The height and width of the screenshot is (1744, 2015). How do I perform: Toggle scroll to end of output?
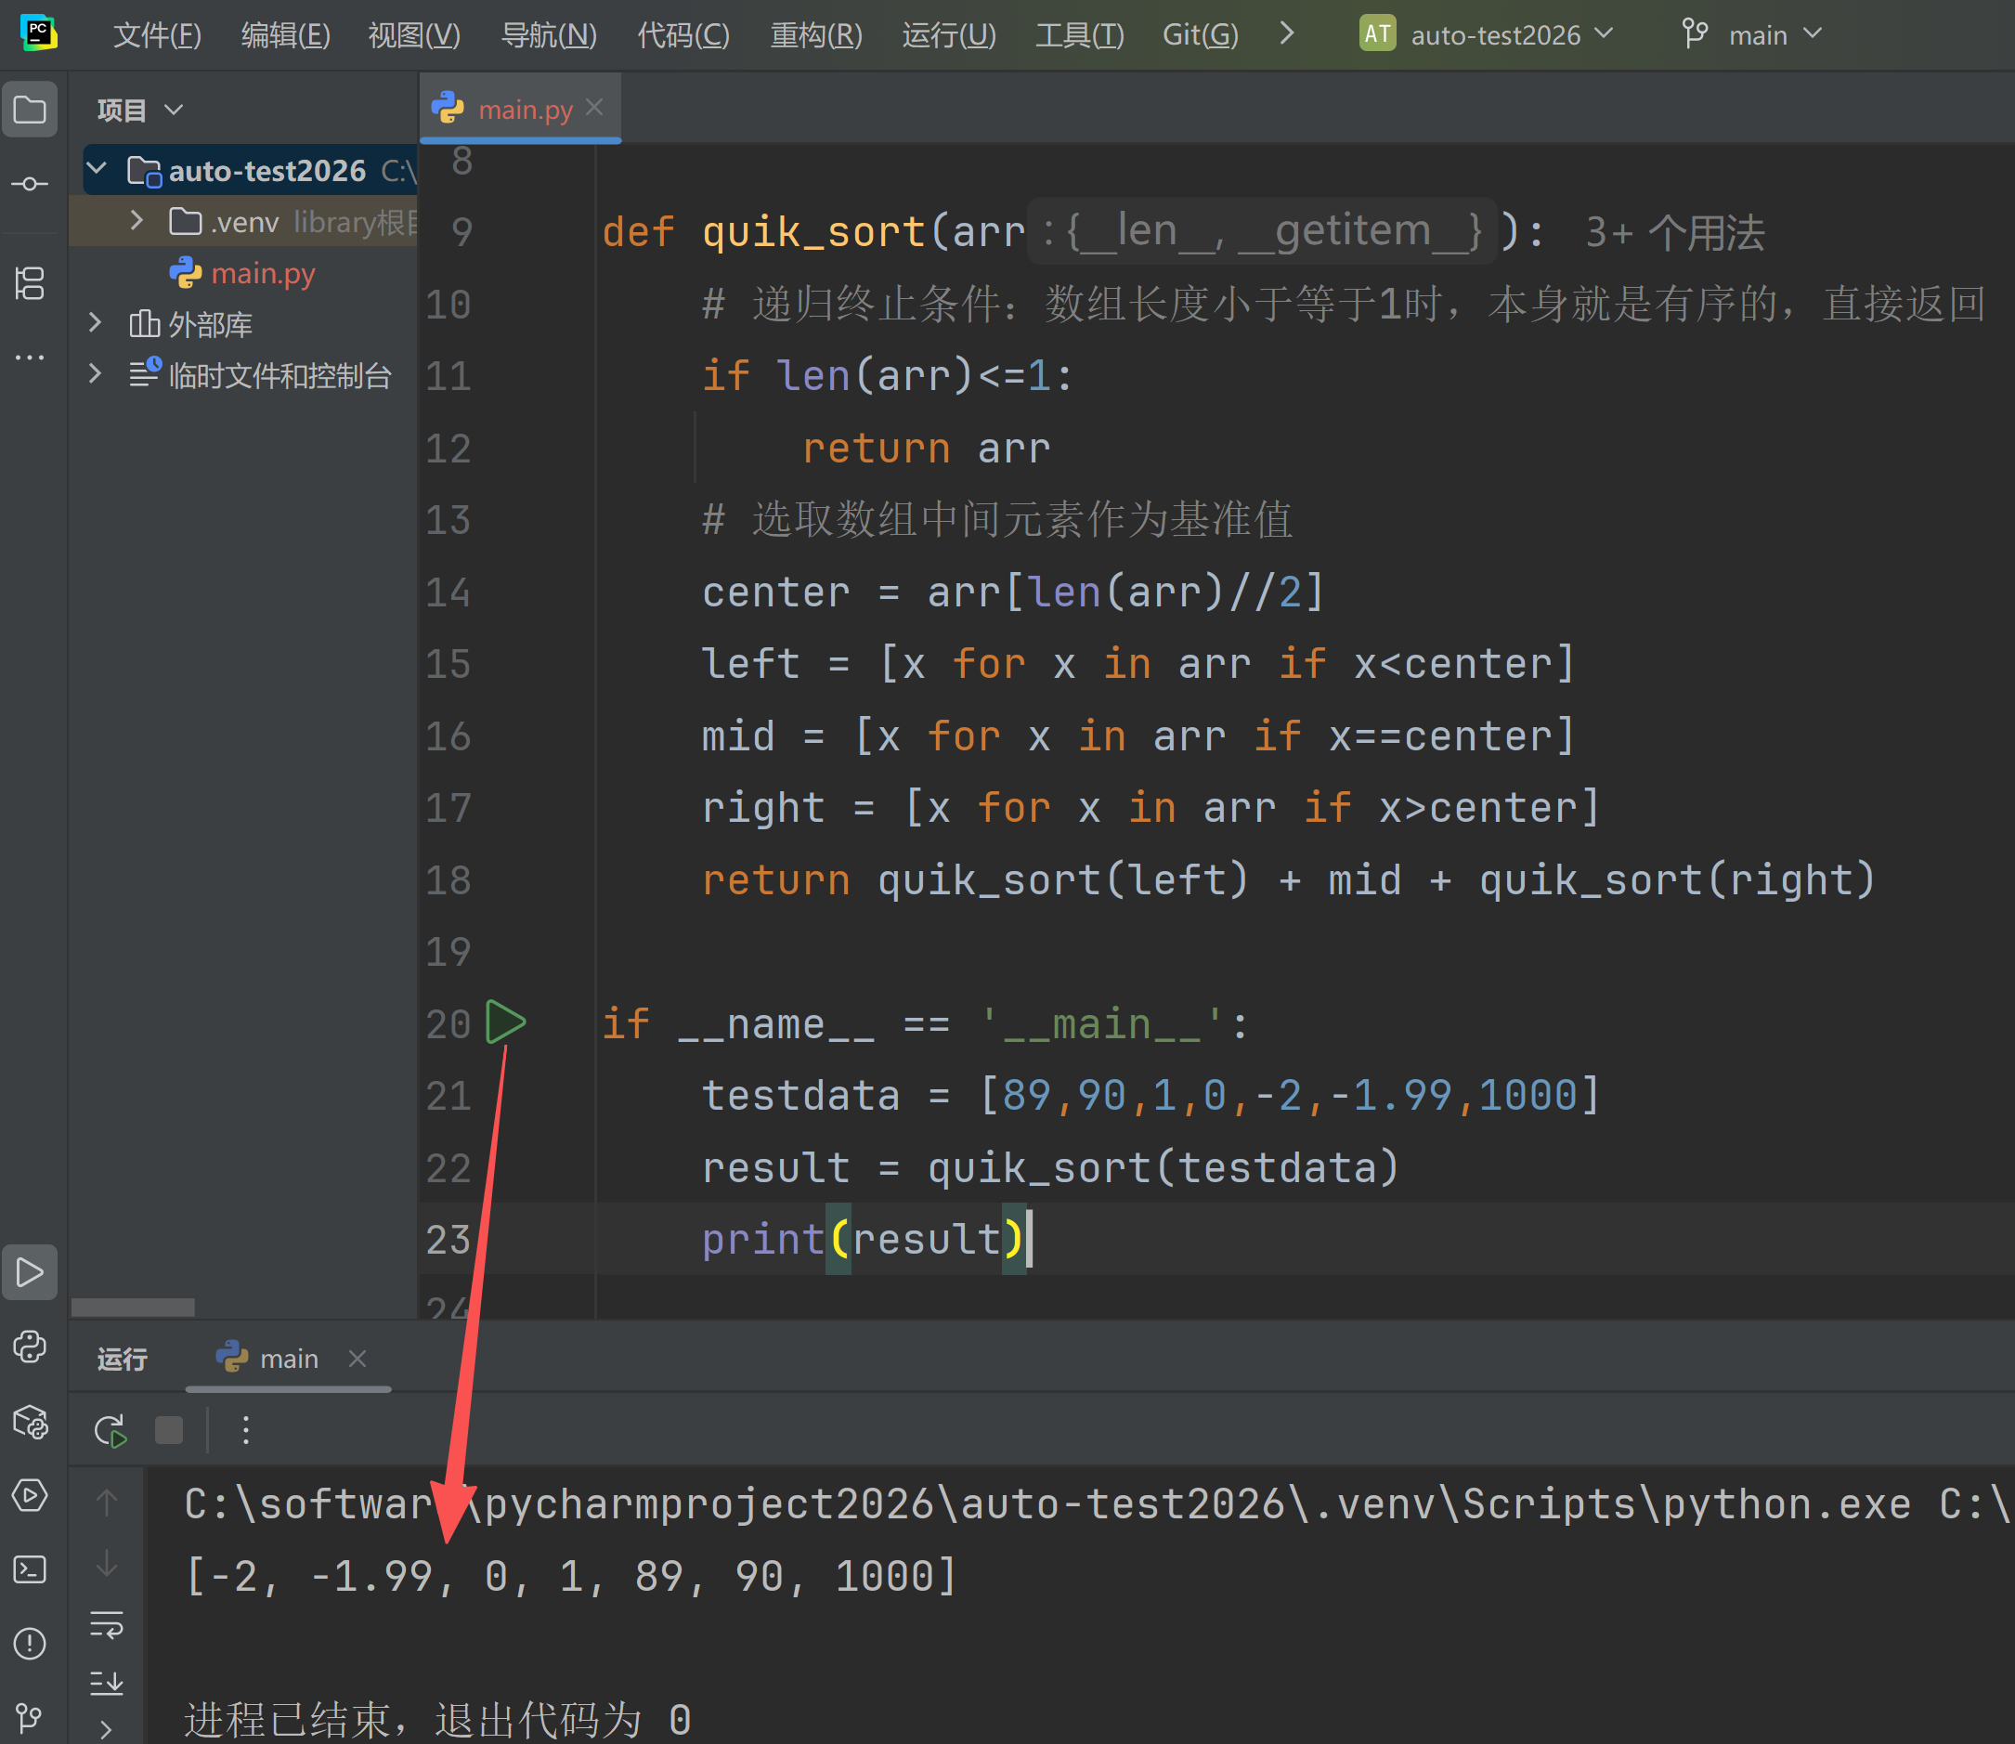(107, 1683)
